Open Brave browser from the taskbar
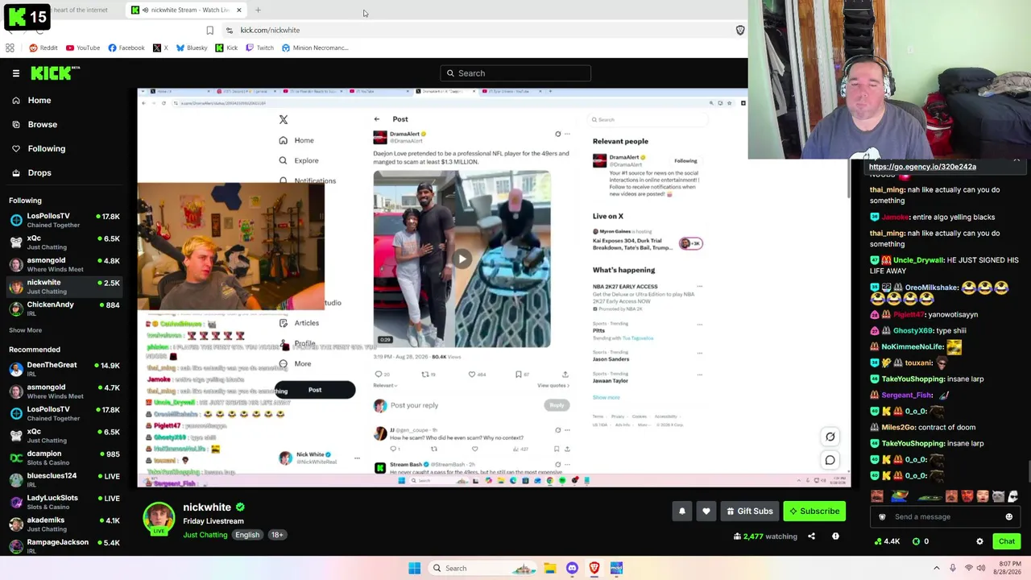1031x580 pixels. pos(594,568)
